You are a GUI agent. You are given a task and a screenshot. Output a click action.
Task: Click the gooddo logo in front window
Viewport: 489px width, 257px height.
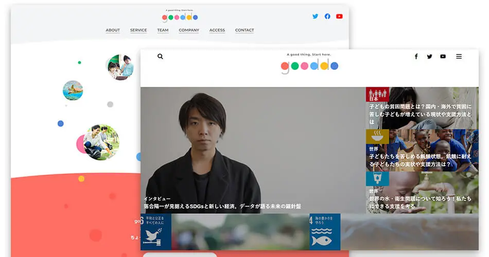click(x=309, y=66)
